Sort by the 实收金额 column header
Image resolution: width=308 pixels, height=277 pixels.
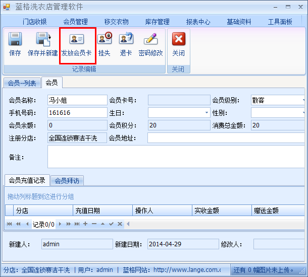coord(222,211)
